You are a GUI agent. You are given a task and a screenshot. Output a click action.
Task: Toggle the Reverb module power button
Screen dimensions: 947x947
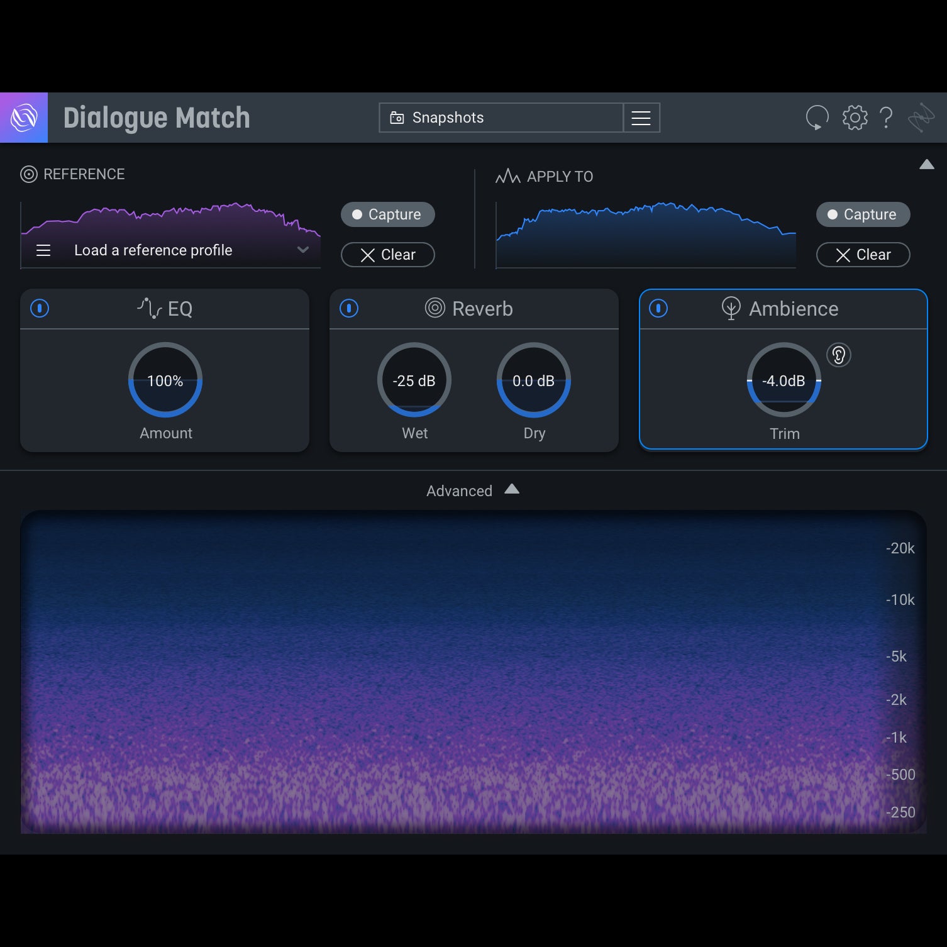(x=349, y=308)
